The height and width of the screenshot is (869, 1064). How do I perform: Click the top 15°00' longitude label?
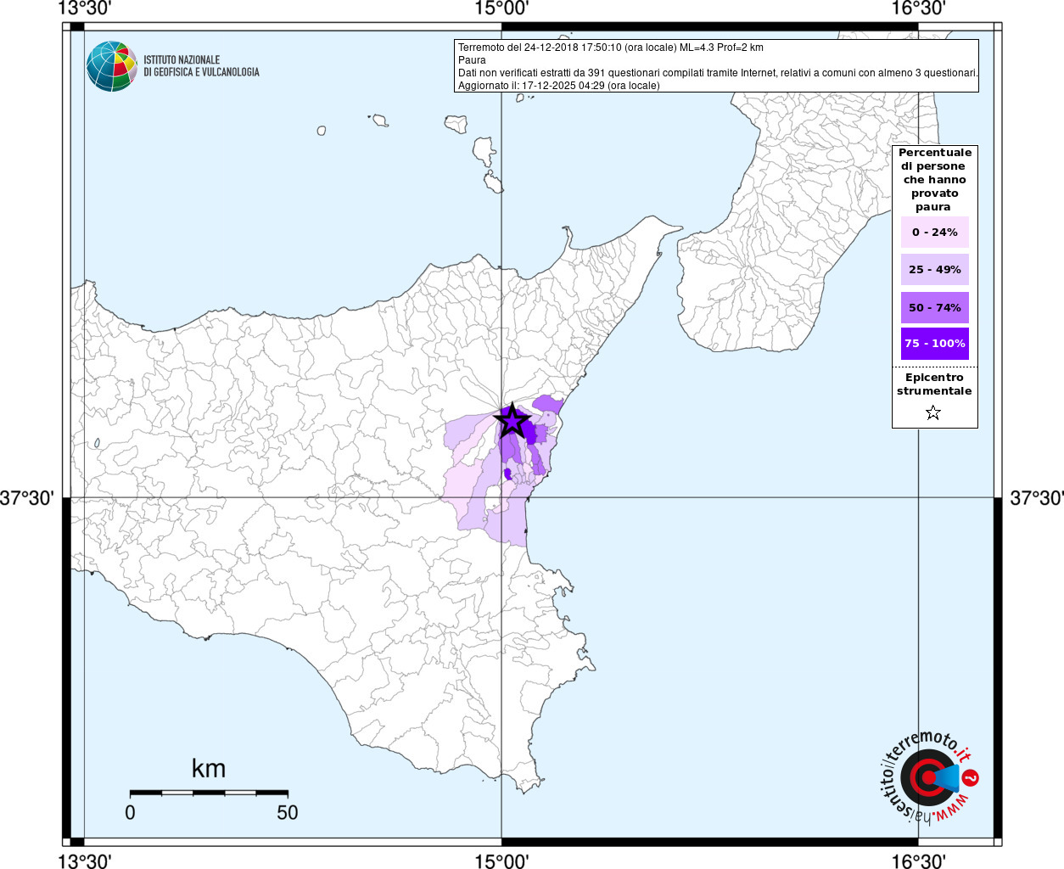click(501, 8)
